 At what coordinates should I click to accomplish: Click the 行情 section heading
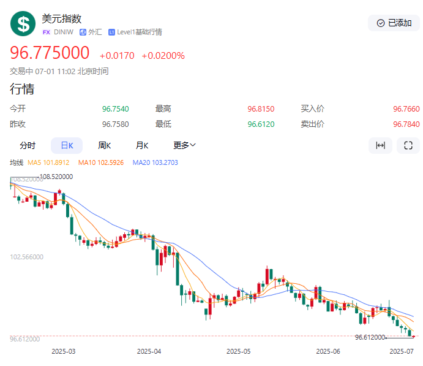(22, 89)
